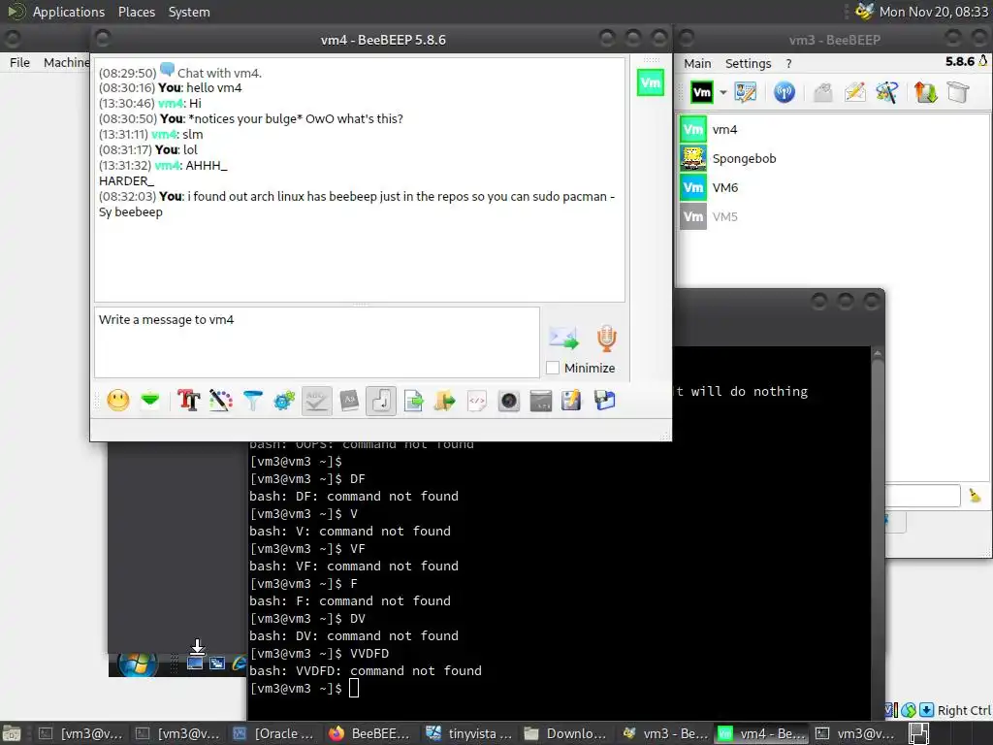Viewport: 993px width, 745px height.
Task: Click the dark gray box icon next to camera
Action: 540,401
